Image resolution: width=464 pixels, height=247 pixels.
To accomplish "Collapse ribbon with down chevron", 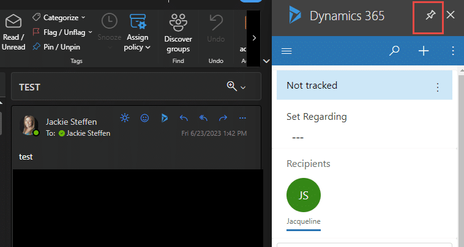I will (266, 61).
